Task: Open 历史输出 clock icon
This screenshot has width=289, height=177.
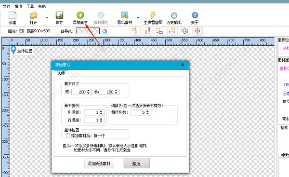Action: coord(174,15)
